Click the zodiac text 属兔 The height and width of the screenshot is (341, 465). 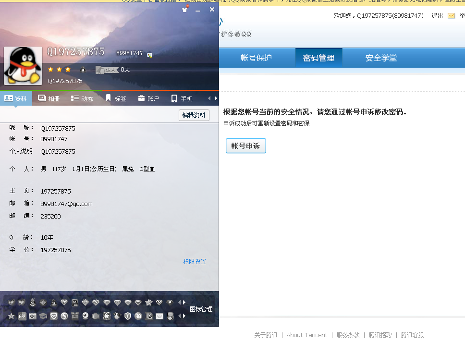point(128,169)
